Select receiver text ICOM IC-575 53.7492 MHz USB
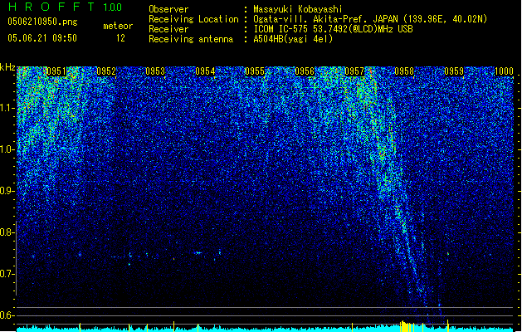 point(333,29)
